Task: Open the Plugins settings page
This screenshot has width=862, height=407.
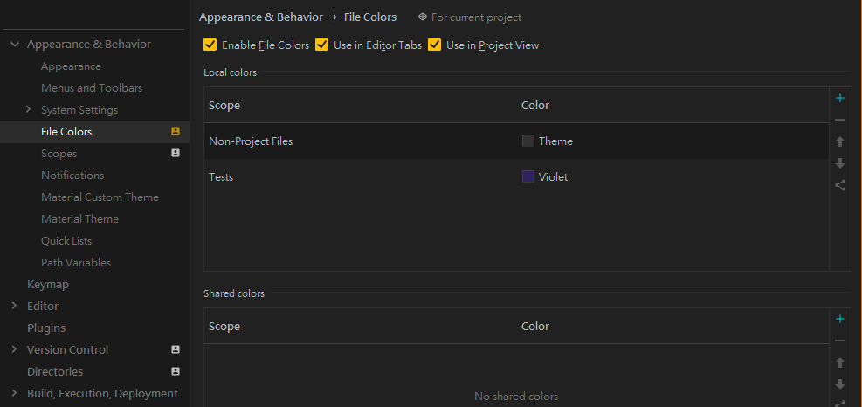Action: [46, 328]
